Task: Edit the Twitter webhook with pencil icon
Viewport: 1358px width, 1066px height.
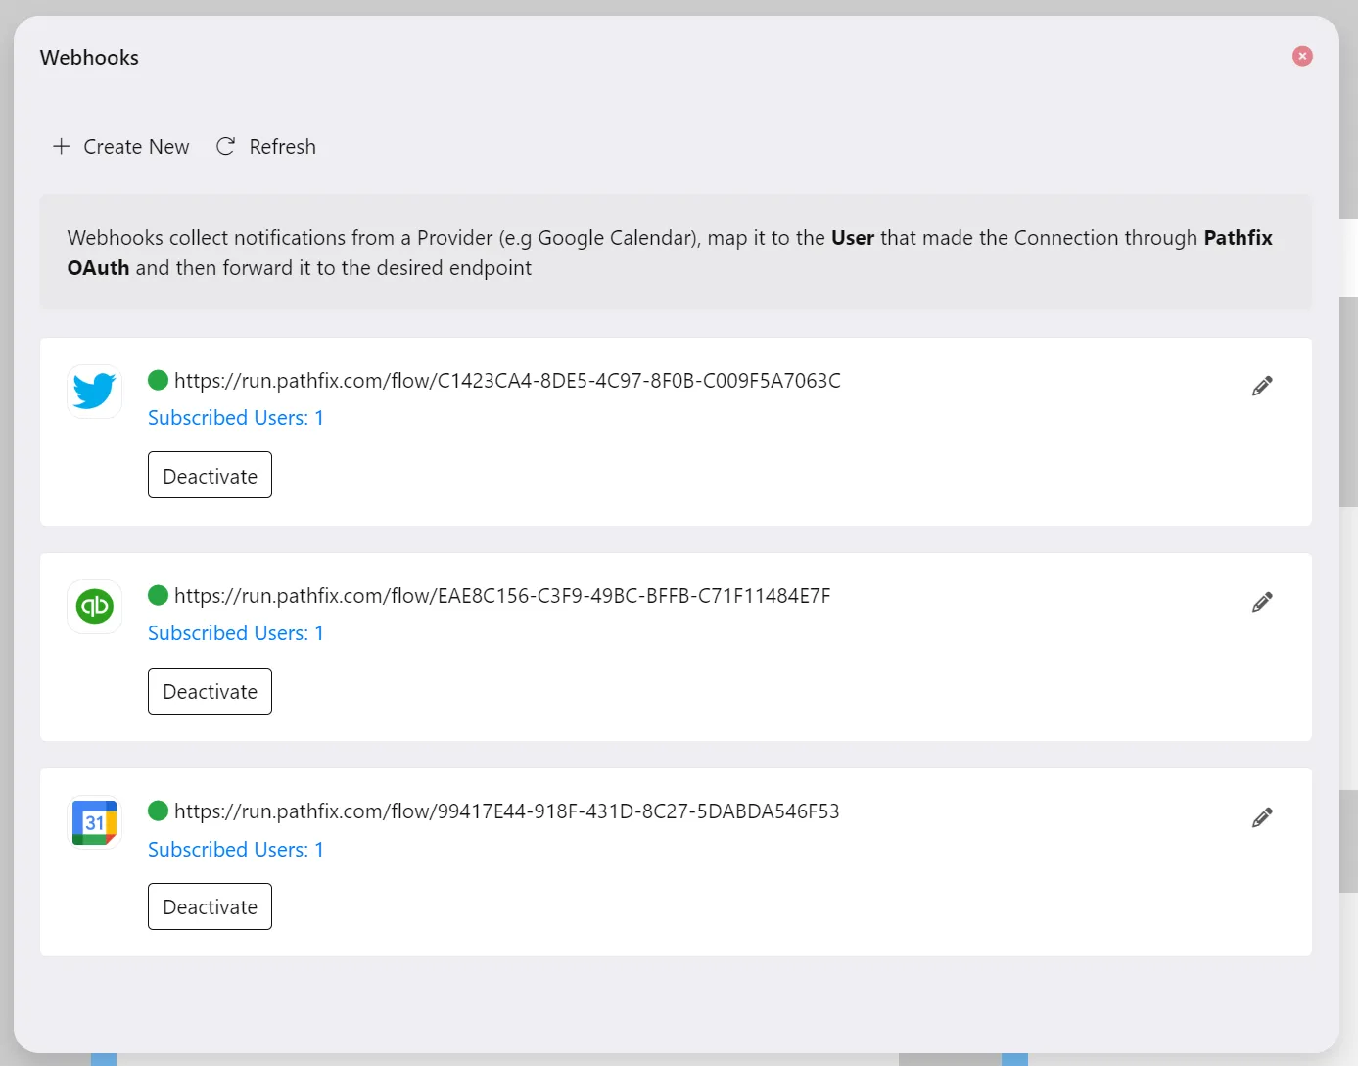Action: 1262,386
